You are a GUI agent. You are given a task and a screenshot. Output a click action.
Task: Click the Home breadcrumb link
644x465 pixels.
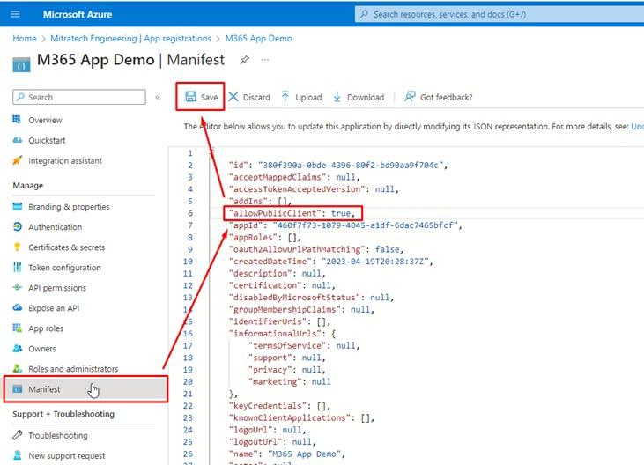25,38
